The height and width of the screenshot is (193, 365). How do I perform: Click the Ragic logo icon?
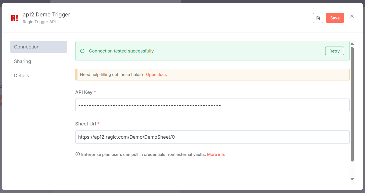(14, 18)
